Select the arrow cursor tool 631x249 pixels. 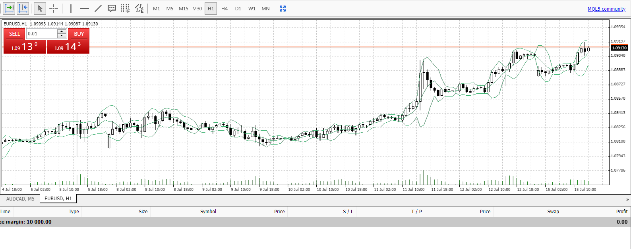pos(40,8)
